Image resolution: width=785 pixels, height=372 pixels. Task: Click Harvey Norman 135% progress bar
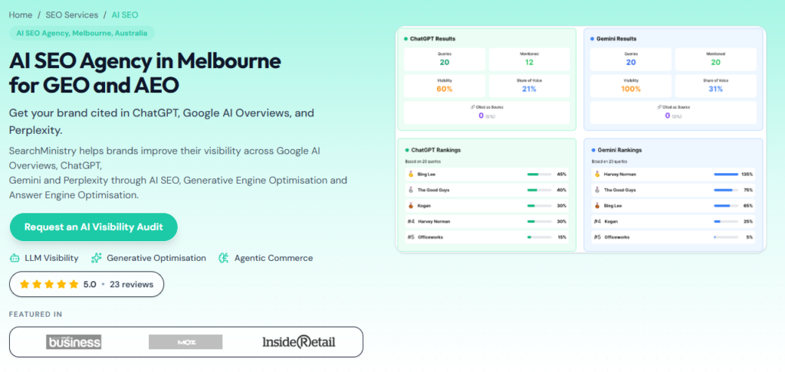tap(726, 175)
